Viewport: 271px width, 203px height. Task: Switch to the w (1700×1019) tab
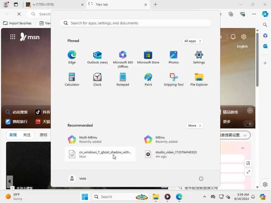(54, 4)
